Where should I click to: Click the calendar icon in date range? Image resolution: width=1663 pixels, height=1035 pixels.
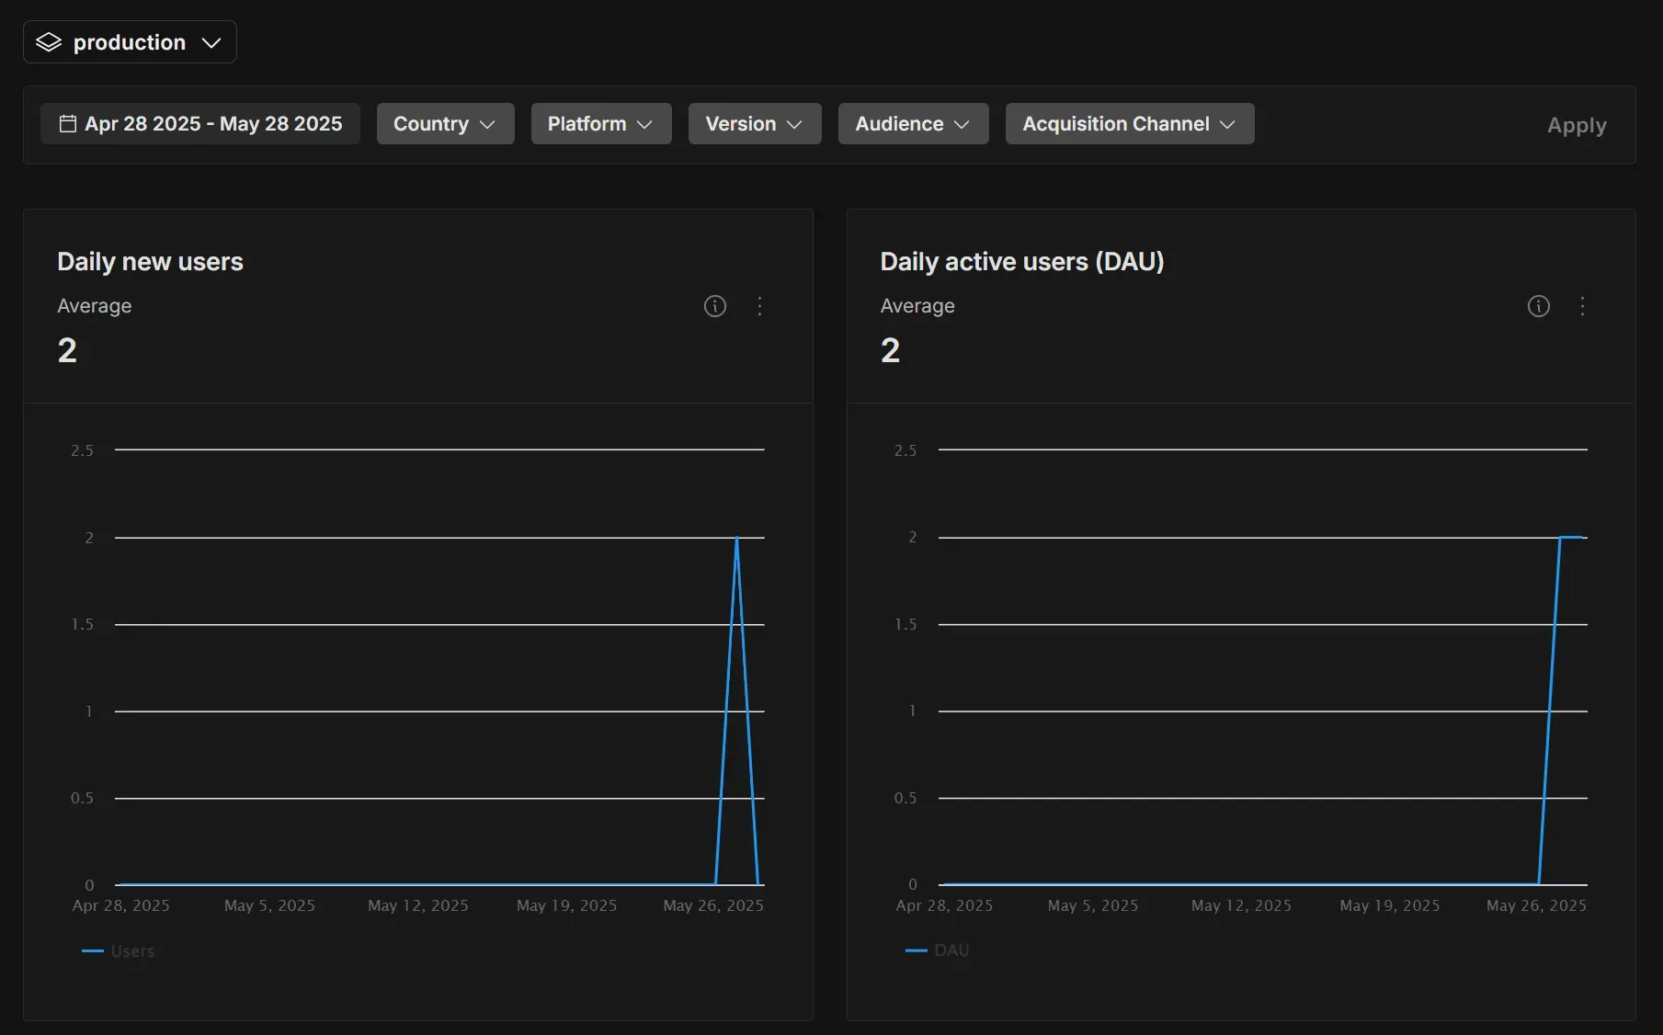coord(67,123)
